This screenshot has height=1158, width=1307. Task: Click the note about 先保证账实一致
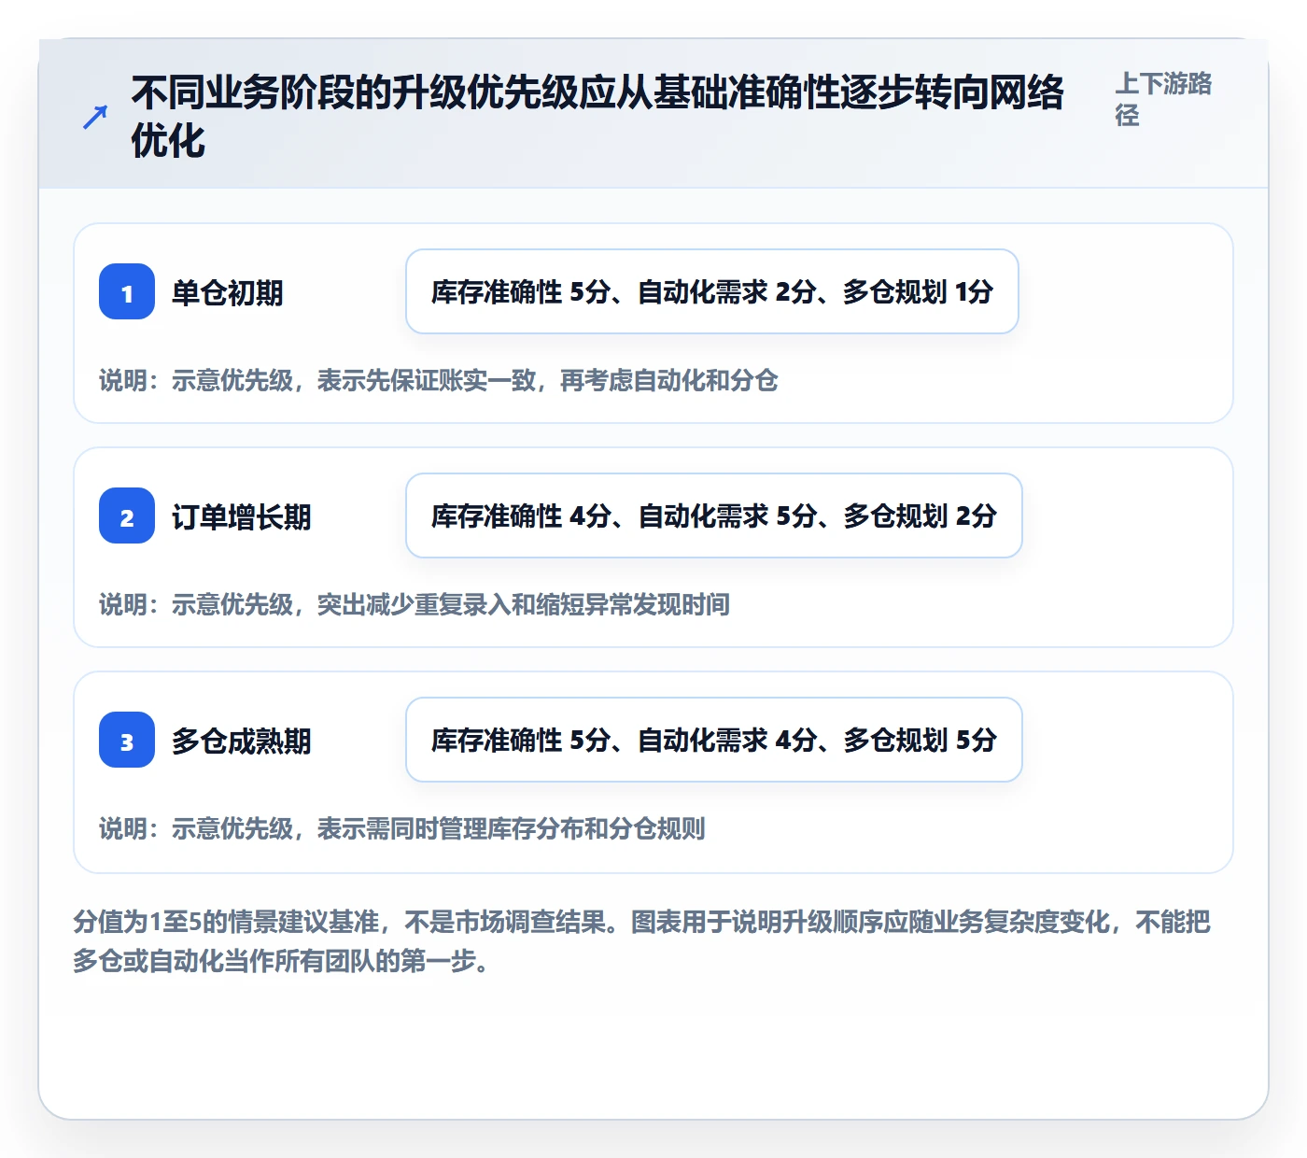439,380
